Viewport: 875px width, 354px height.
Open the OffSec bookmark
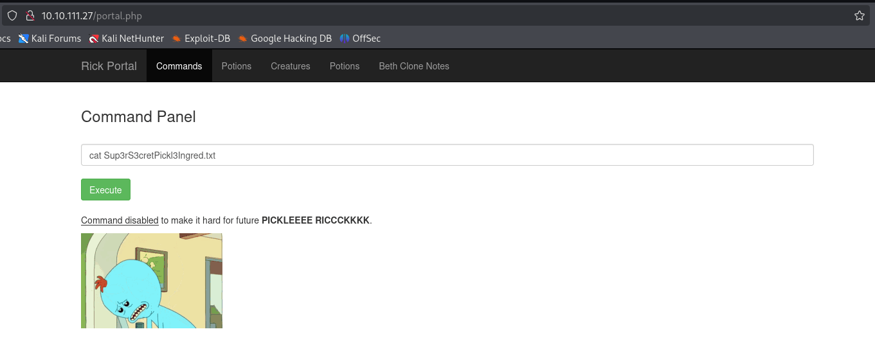click(360, 39)
